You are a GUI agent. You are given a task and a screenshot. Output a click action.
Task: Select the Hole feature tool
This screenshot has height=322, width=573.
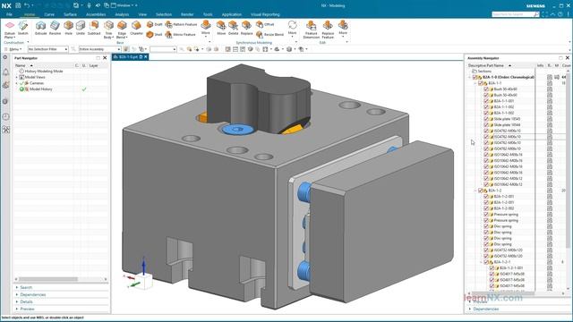click(x=68, y=28)
